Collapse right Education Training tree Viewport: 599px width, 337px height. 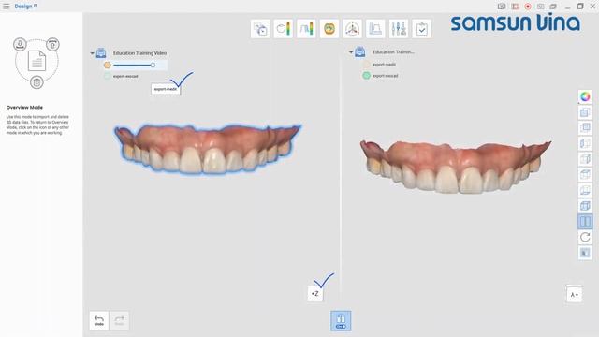coord(351,52)
